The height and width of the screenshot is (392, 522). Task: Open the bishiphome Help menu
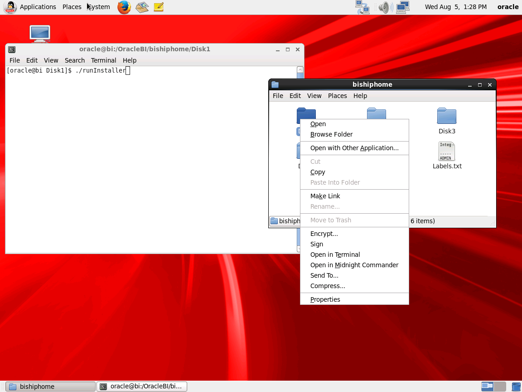(x=360, y=96)
